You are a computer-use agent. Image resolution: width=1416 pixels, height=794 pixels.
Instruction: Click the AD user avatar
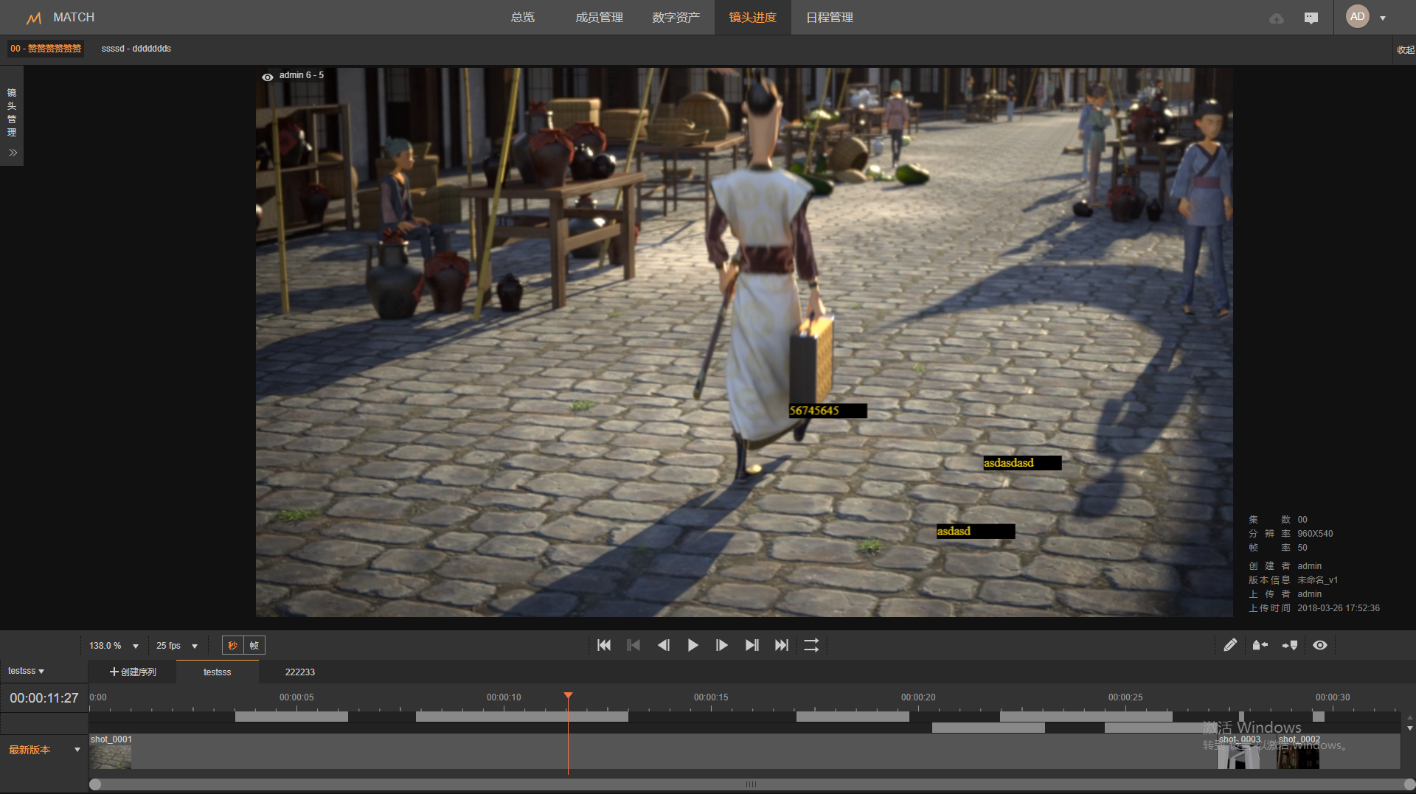[x=1357, y=17]
